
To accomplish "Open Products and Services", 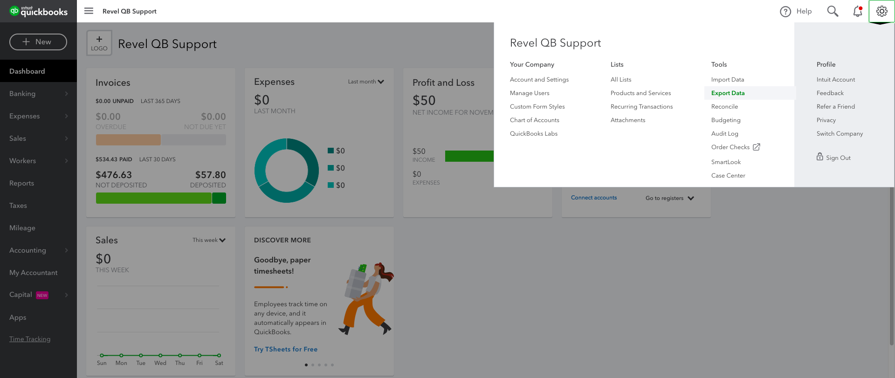I will [640, 93].
